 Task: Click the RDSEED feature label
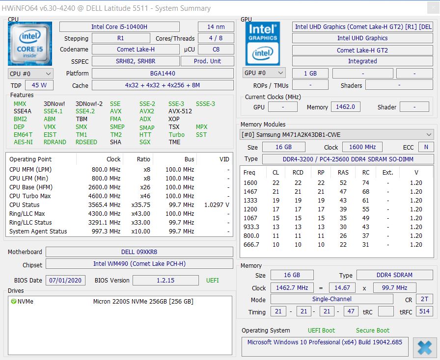(86, 142)
